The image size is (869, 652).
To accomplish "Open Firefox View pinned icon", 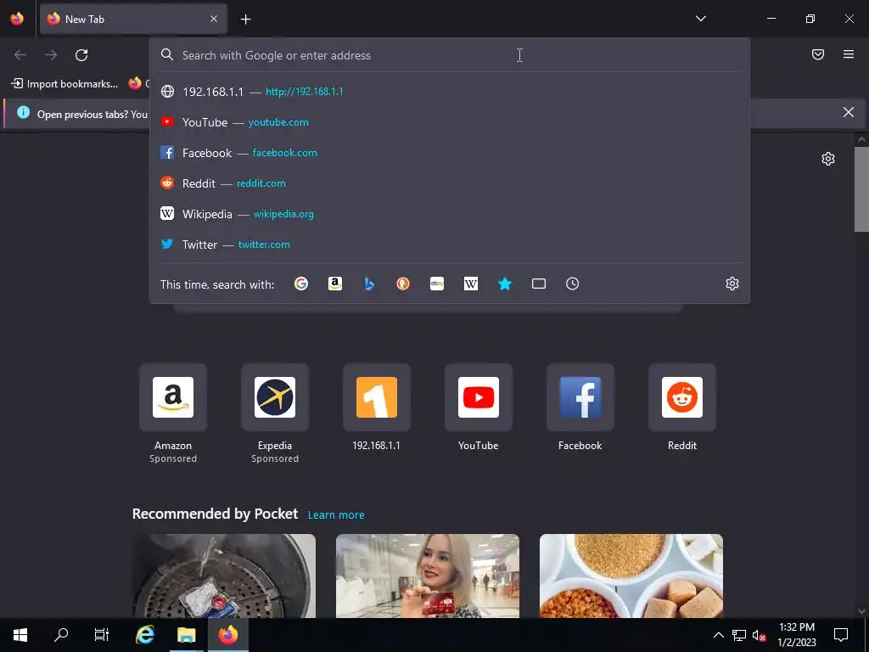I will 17,19.
